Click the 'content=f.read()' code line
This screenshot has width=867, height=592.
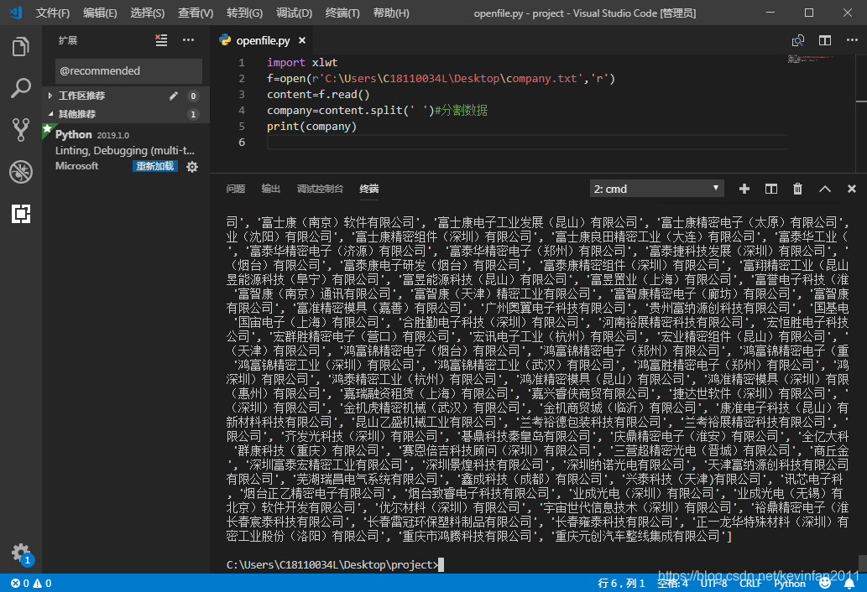pyautogui.click(x=318, y=95)
